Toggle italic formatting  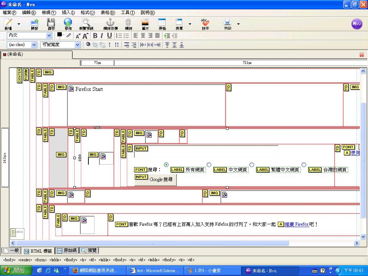coord(102,36)
